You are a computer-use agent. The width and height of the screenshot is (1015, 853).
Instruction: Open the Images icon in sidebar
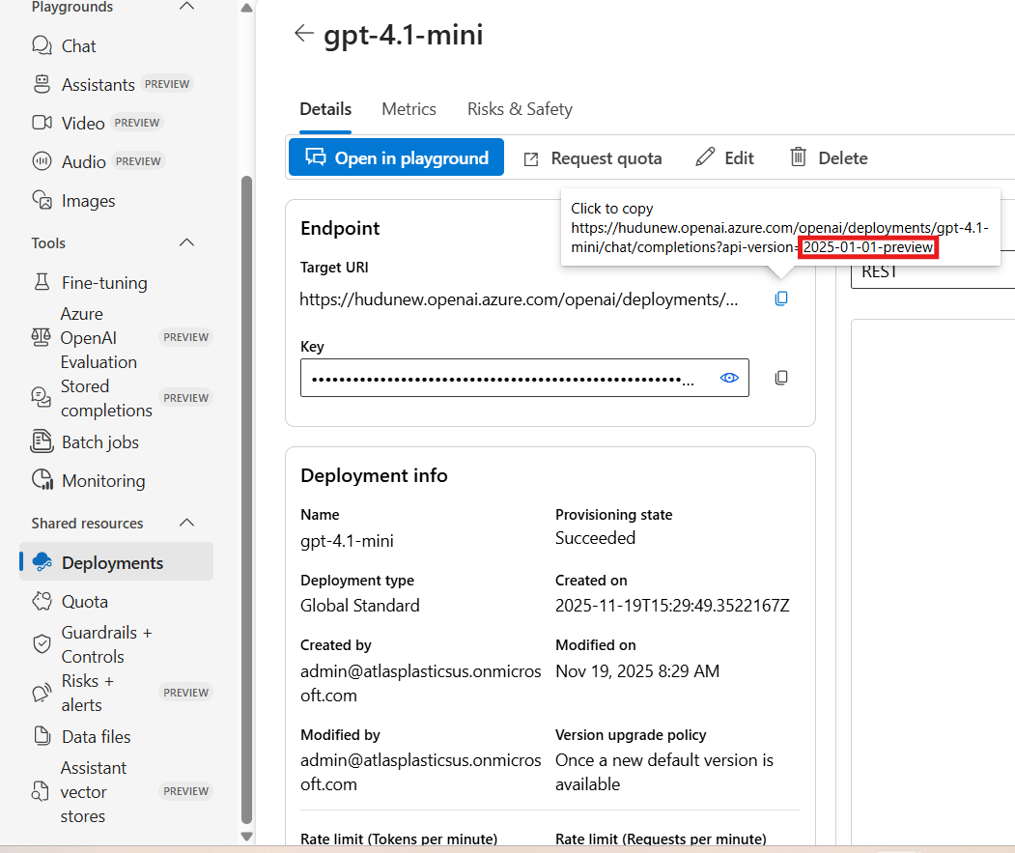(x=42, y=200)
